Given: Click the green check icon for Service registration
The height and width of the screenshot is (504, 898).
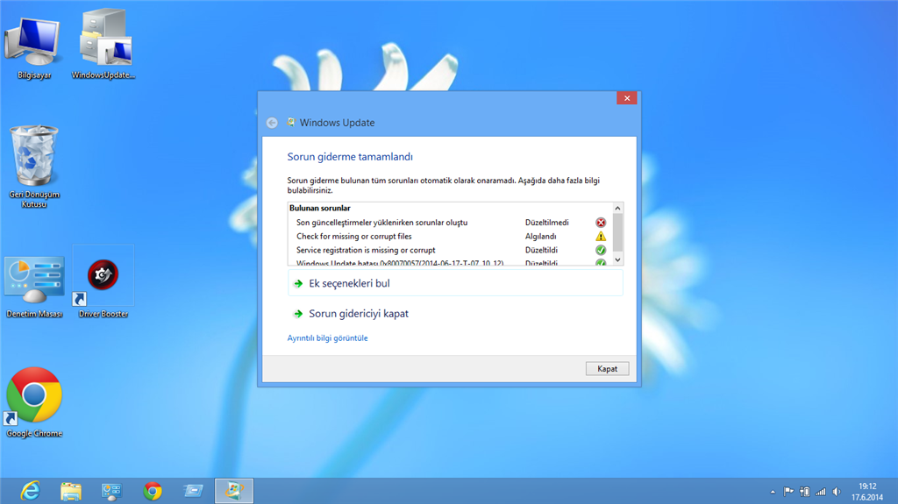Looking at the screenshot, I should 601,250.
